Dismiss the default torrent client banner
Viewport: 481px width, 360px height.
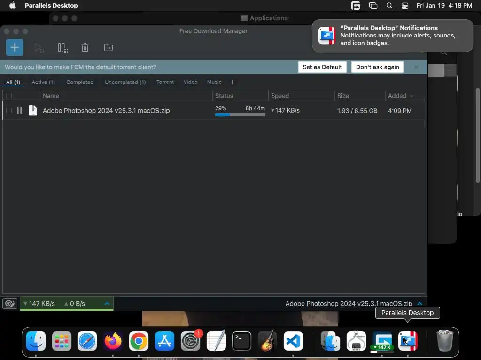click(x=416, y=67)
